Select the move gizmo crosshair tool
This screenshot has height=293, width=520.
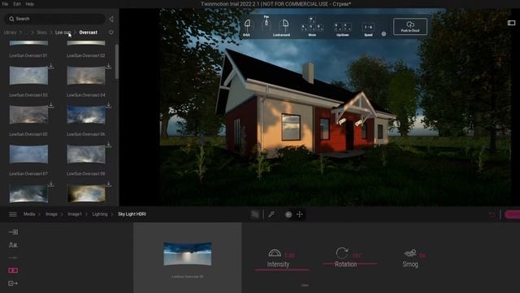300,214
